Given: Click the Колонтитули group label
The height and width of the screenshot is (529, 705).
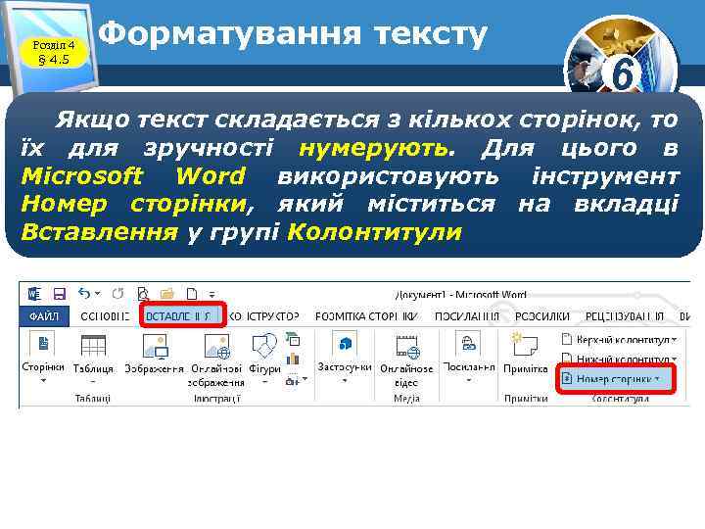Looking at the screenshot, I should 621,399.
